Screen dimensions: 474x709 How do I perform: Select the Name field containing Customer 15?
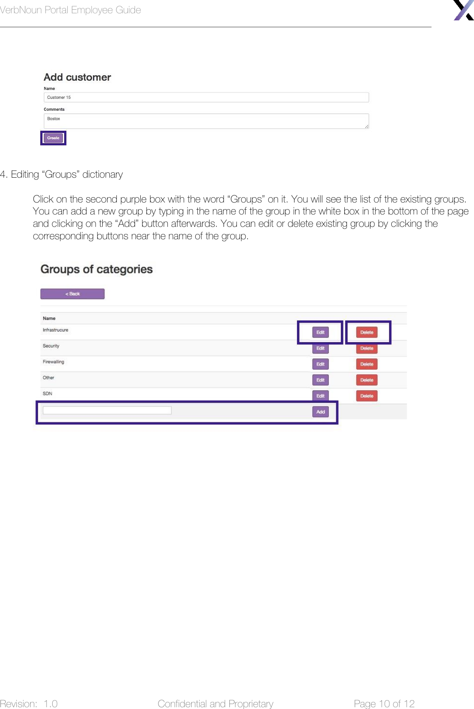pyautogui.click(x=206, y=97)
